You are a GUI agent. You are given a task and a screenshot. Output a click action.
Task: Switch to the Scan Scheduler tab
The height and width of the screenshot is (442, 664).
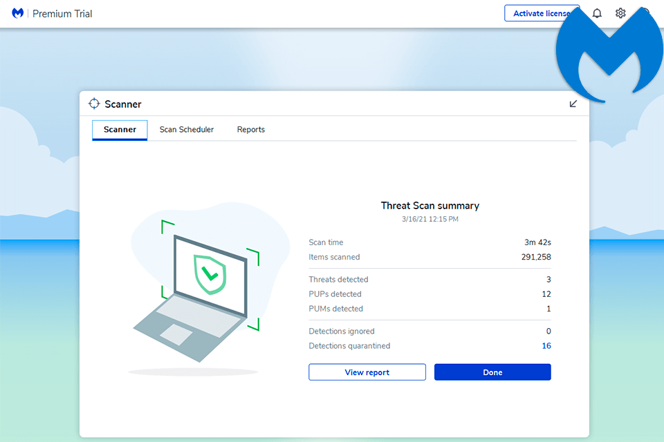[186, 129]
